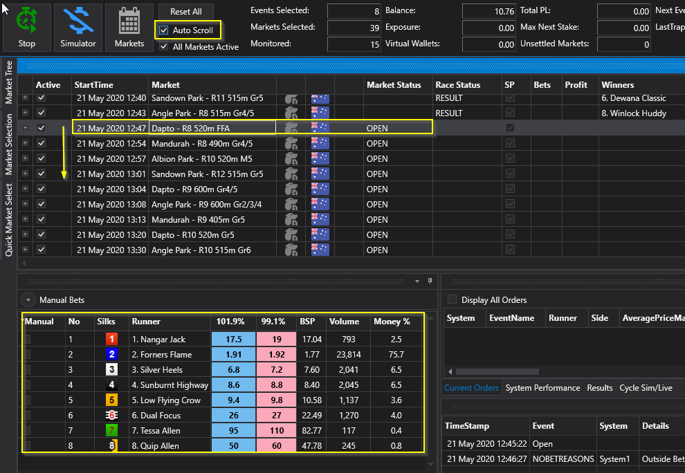Image resolution: width=685 pixels, height=473 pixels.
Task: Click the Balance value field
Action: coord(489,11)
